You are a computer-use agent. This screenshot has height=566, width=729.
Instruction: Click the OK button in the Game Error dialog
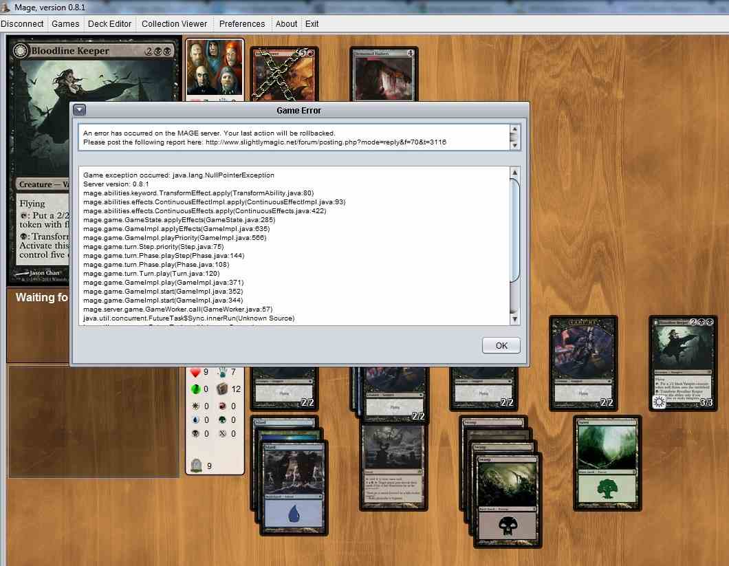[x=501, y=345]
